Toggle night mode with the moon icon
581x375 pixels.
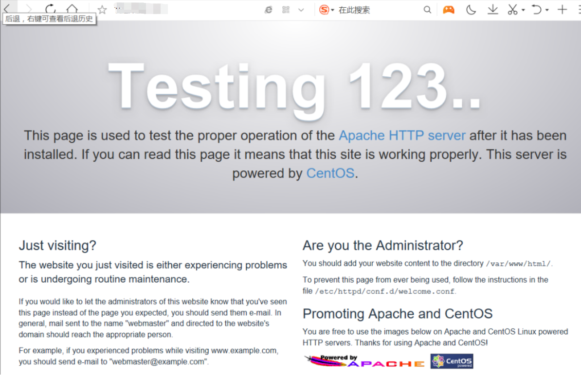[471, 10]
